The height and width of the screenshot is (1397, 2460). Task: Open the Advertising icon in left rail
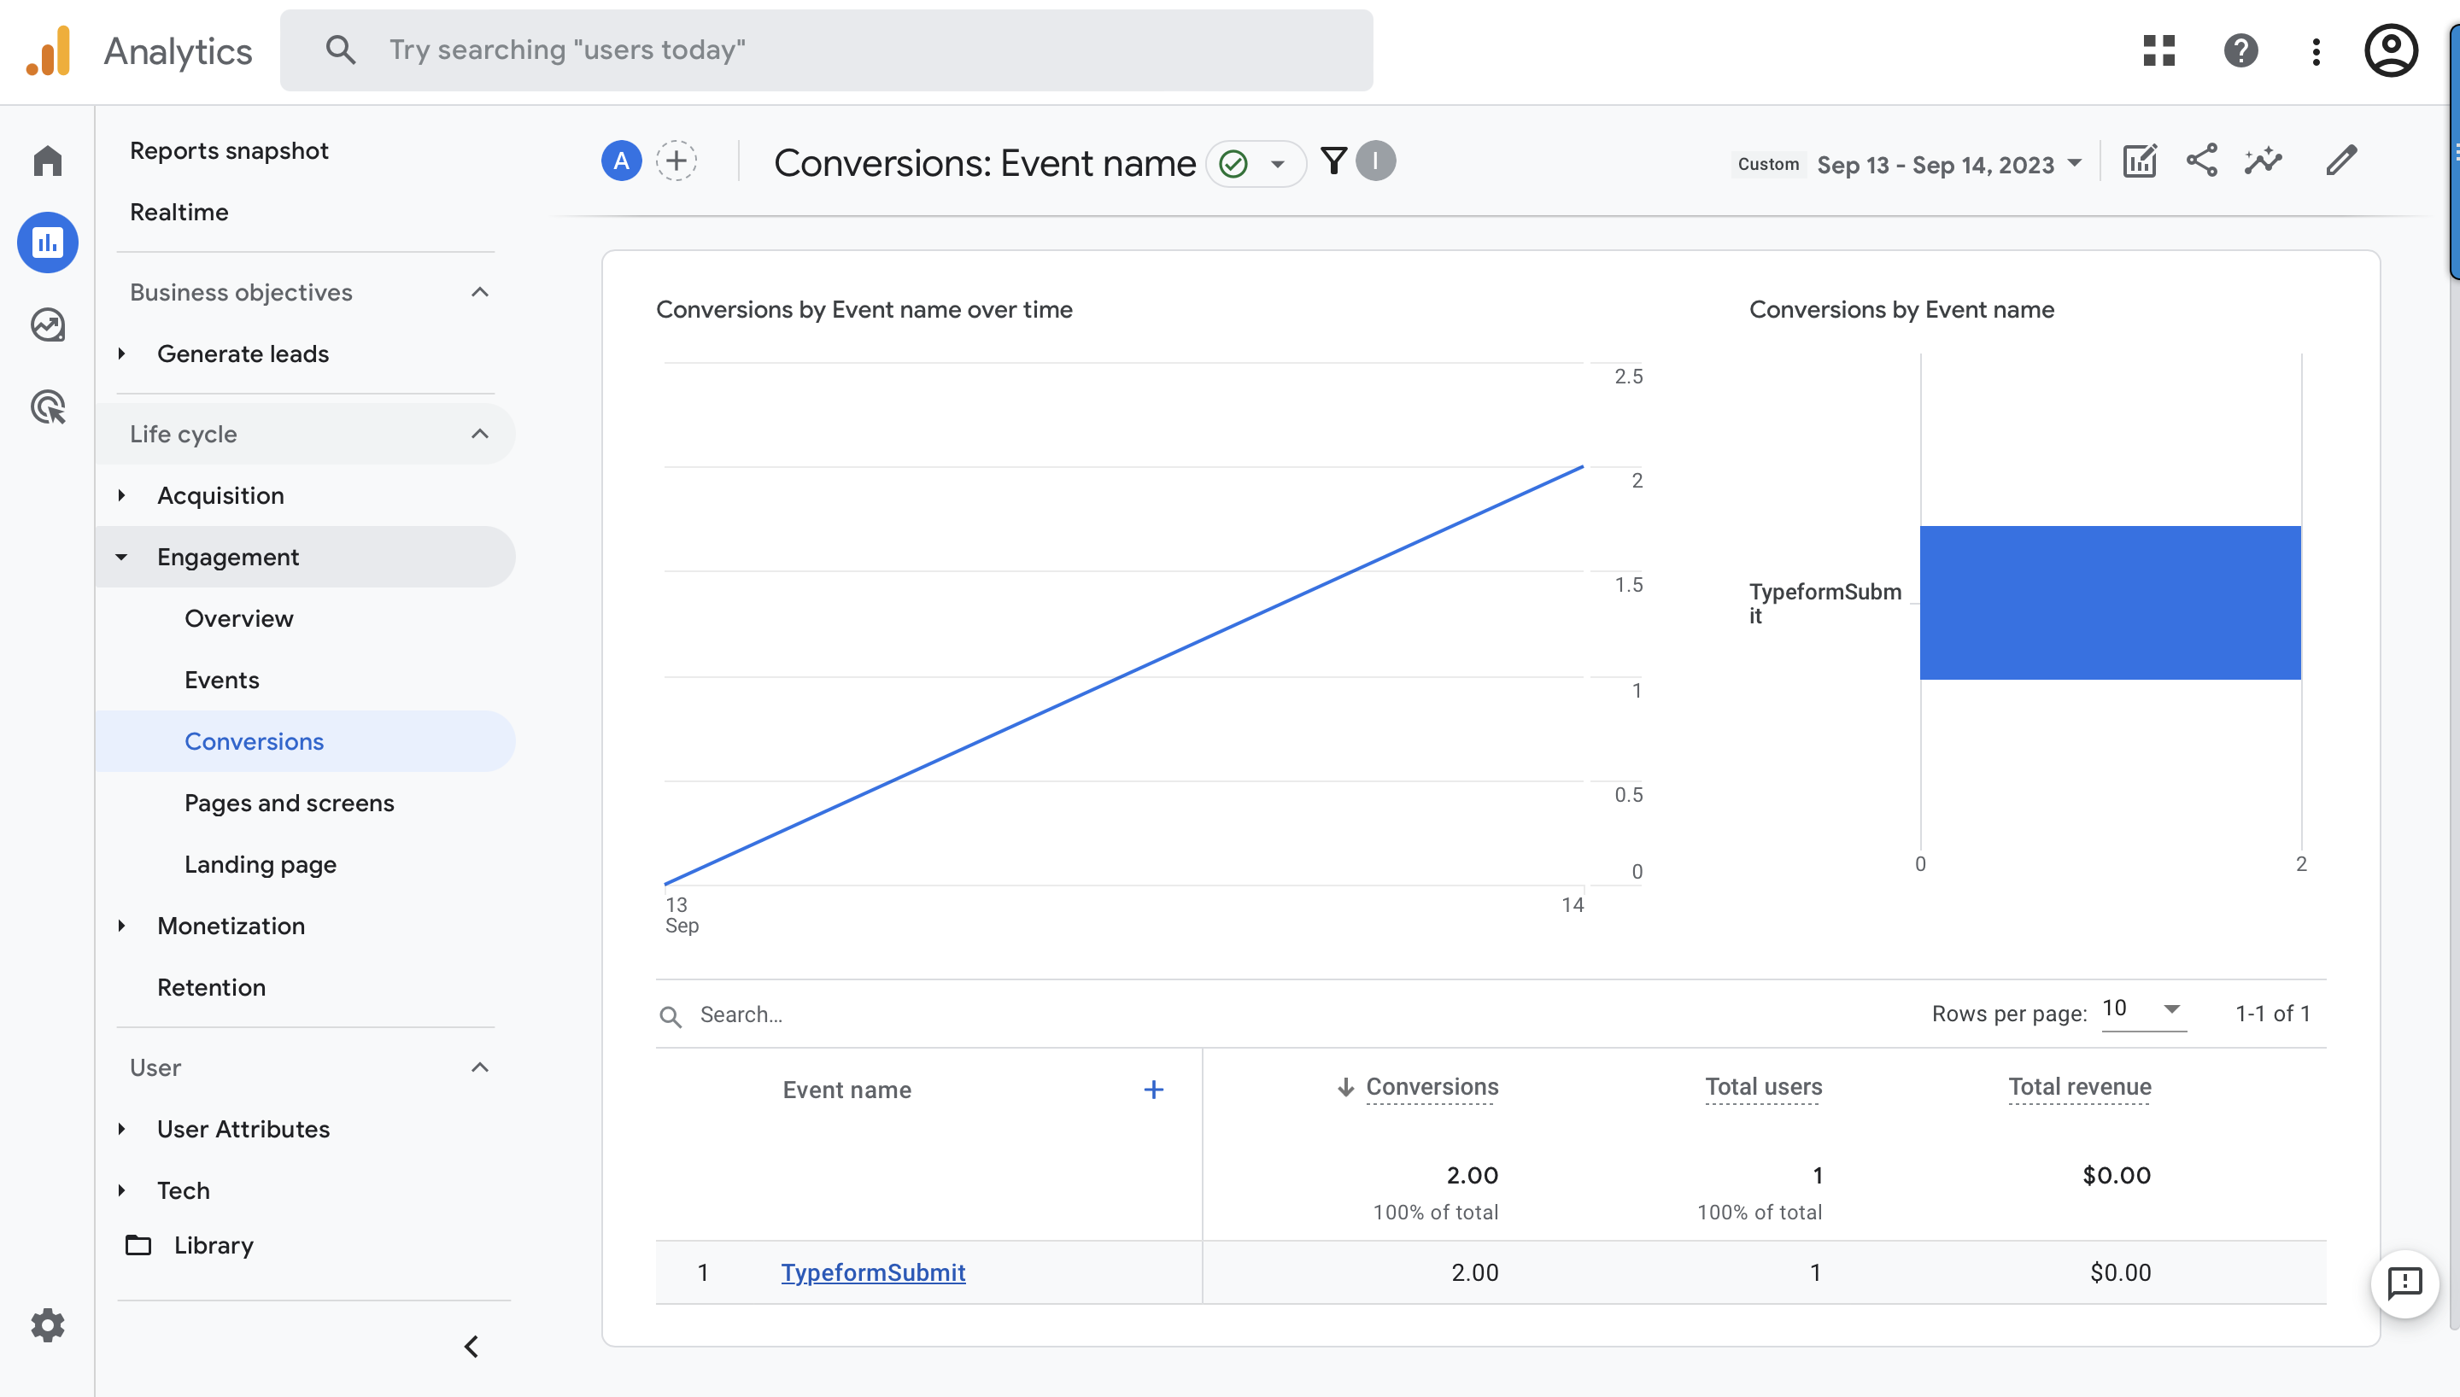point(47,406)
